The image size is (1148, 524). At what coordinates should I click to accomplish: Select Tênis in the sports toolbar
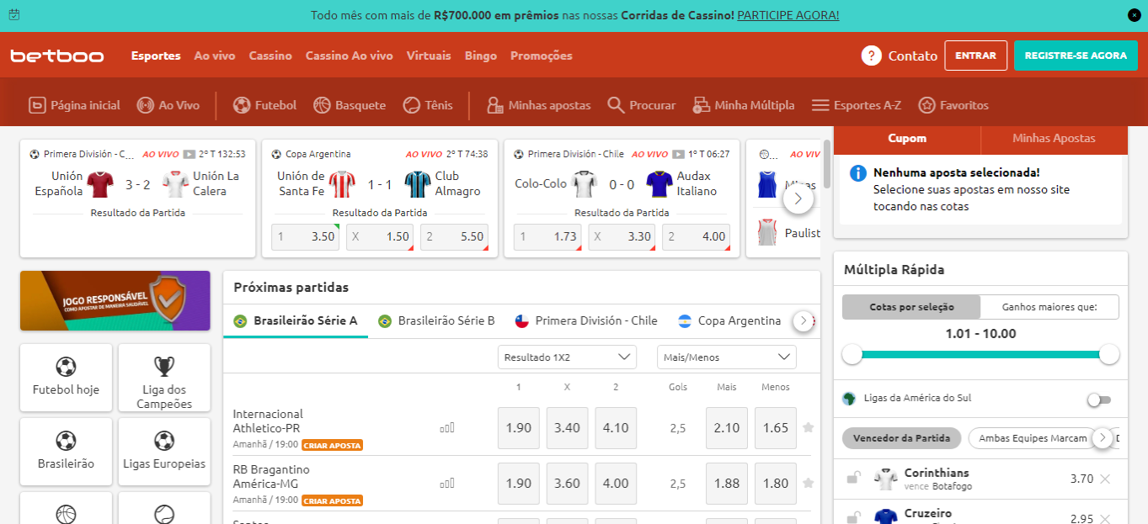428,105
